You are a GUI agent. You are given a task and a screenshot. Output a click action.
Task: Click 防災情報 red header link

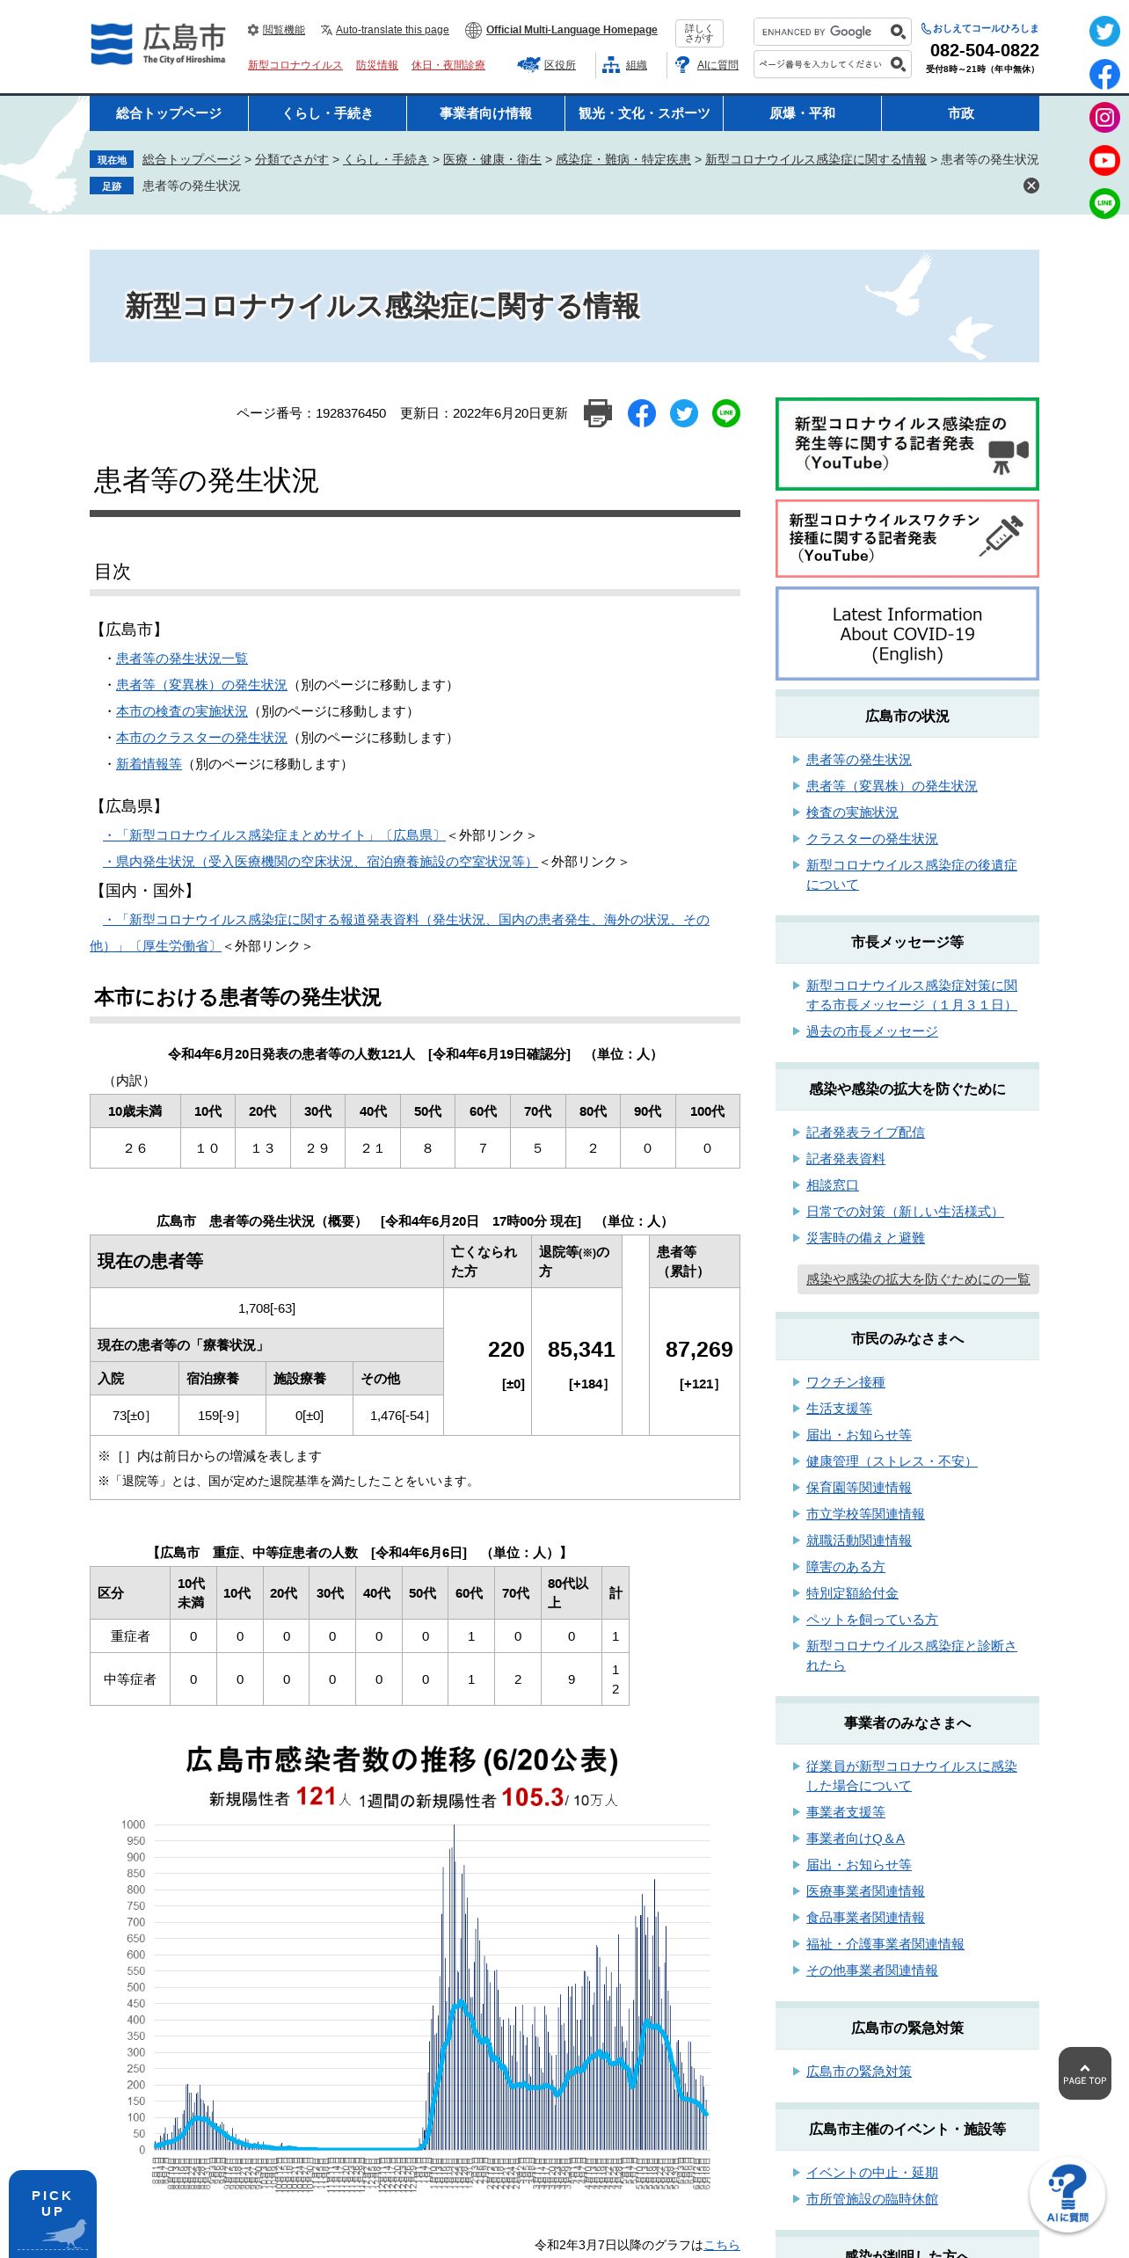pos(376,65)
